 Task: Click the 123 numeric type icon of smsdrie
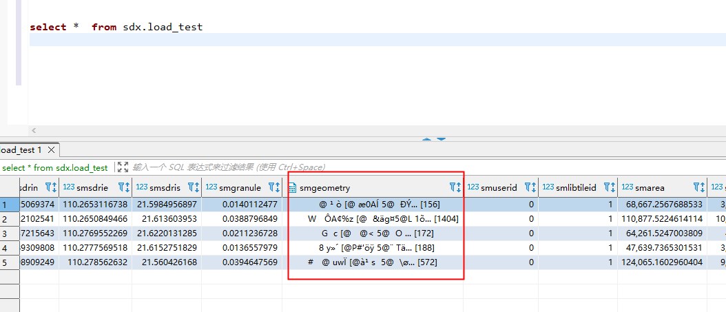[68, 187]
